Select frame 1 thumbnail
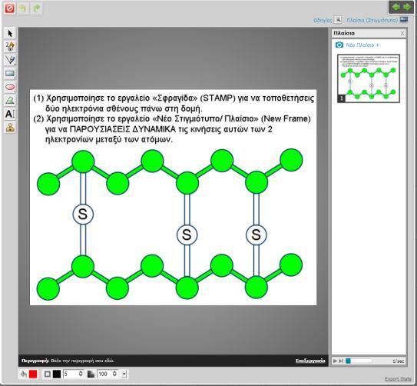 (x=369, y=78)
